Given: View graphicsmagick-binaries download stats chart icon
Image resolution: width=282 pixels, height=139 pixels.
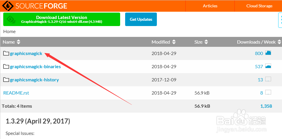Looking at the screenshot, I should [x=268, y=66].
